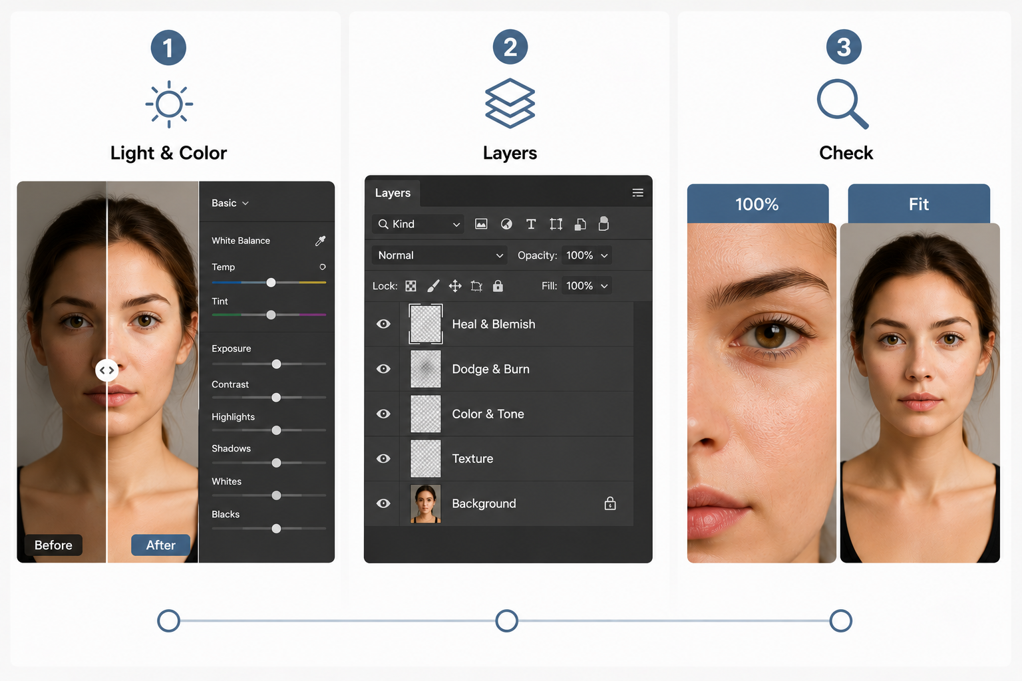The width and height of the screenshot is (1022, 681).
Task: Click the White Balance eyedropper icon
Action: tap(320, 241)
